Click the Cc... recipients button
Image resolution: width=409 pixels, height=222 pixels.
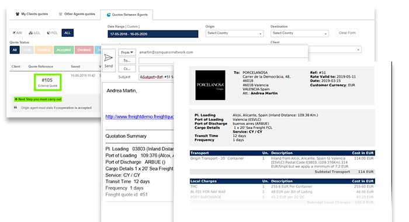tap(127, 68)
